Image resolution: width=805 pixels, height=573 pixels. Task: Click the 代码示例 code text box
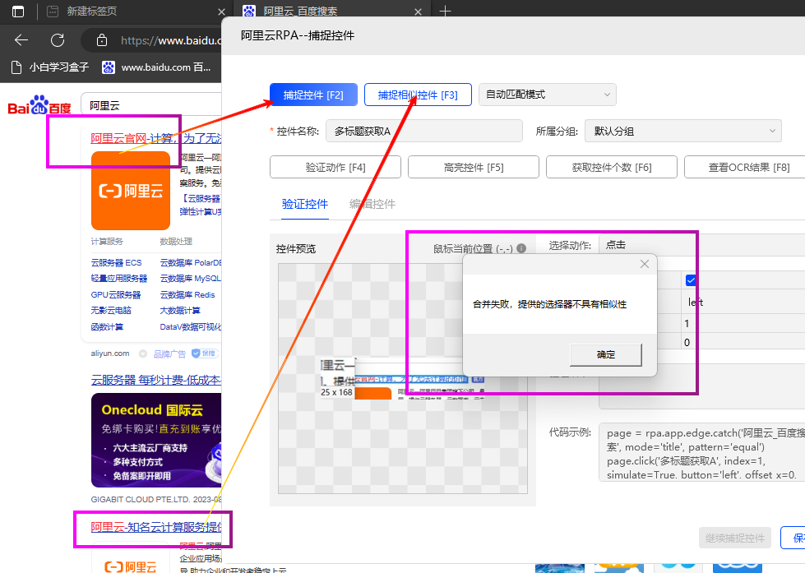[702, 453]
